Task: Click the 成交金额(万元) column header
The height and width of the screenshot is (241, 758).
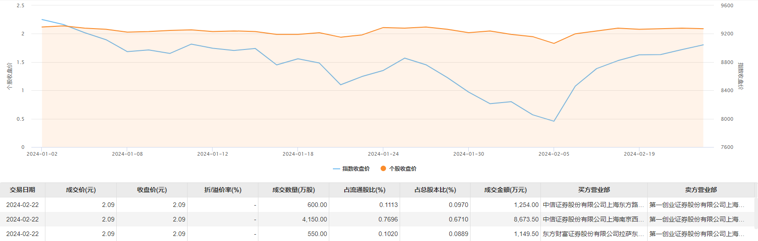Action: tap(505, 190)
